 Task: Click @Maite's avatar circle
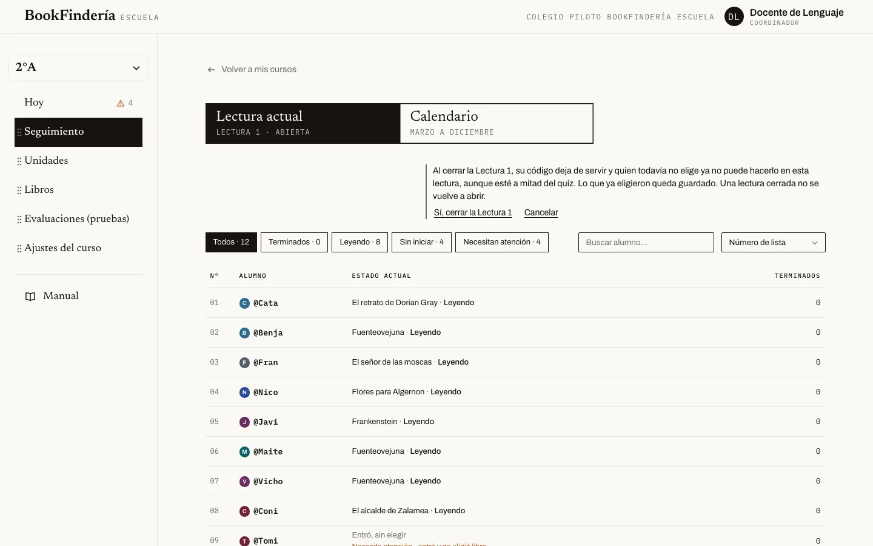point(244,452)
